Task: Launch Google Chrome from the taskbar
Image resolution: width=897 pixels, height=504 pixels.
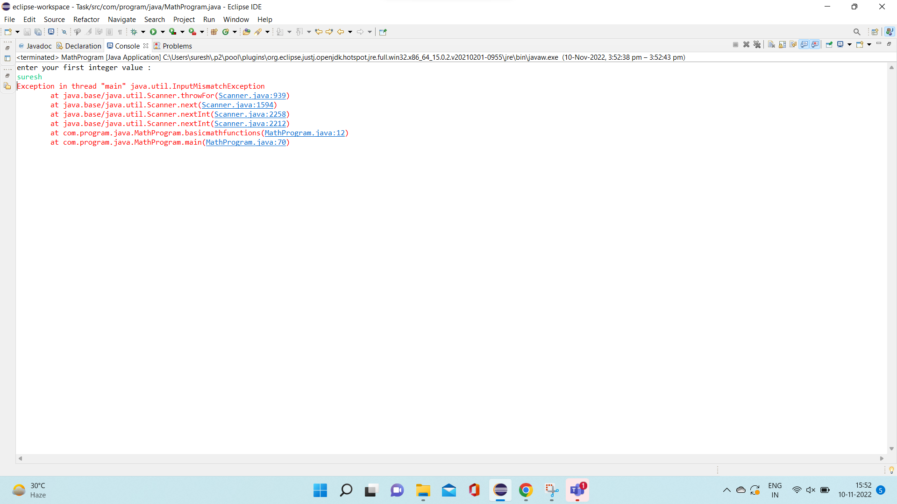Action: [x=526, y=490]
